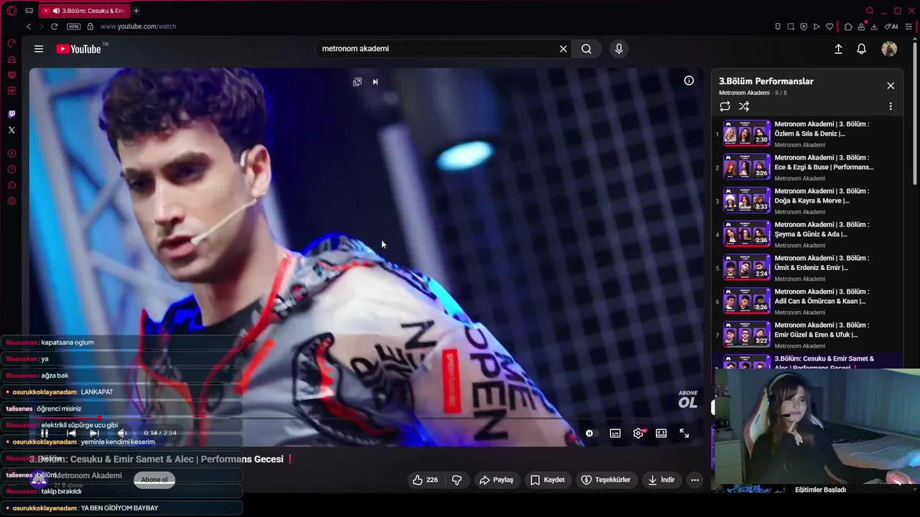Open Opera sidebar settings gear
This screenshot has width=920, height=517.
coord(11,201)
